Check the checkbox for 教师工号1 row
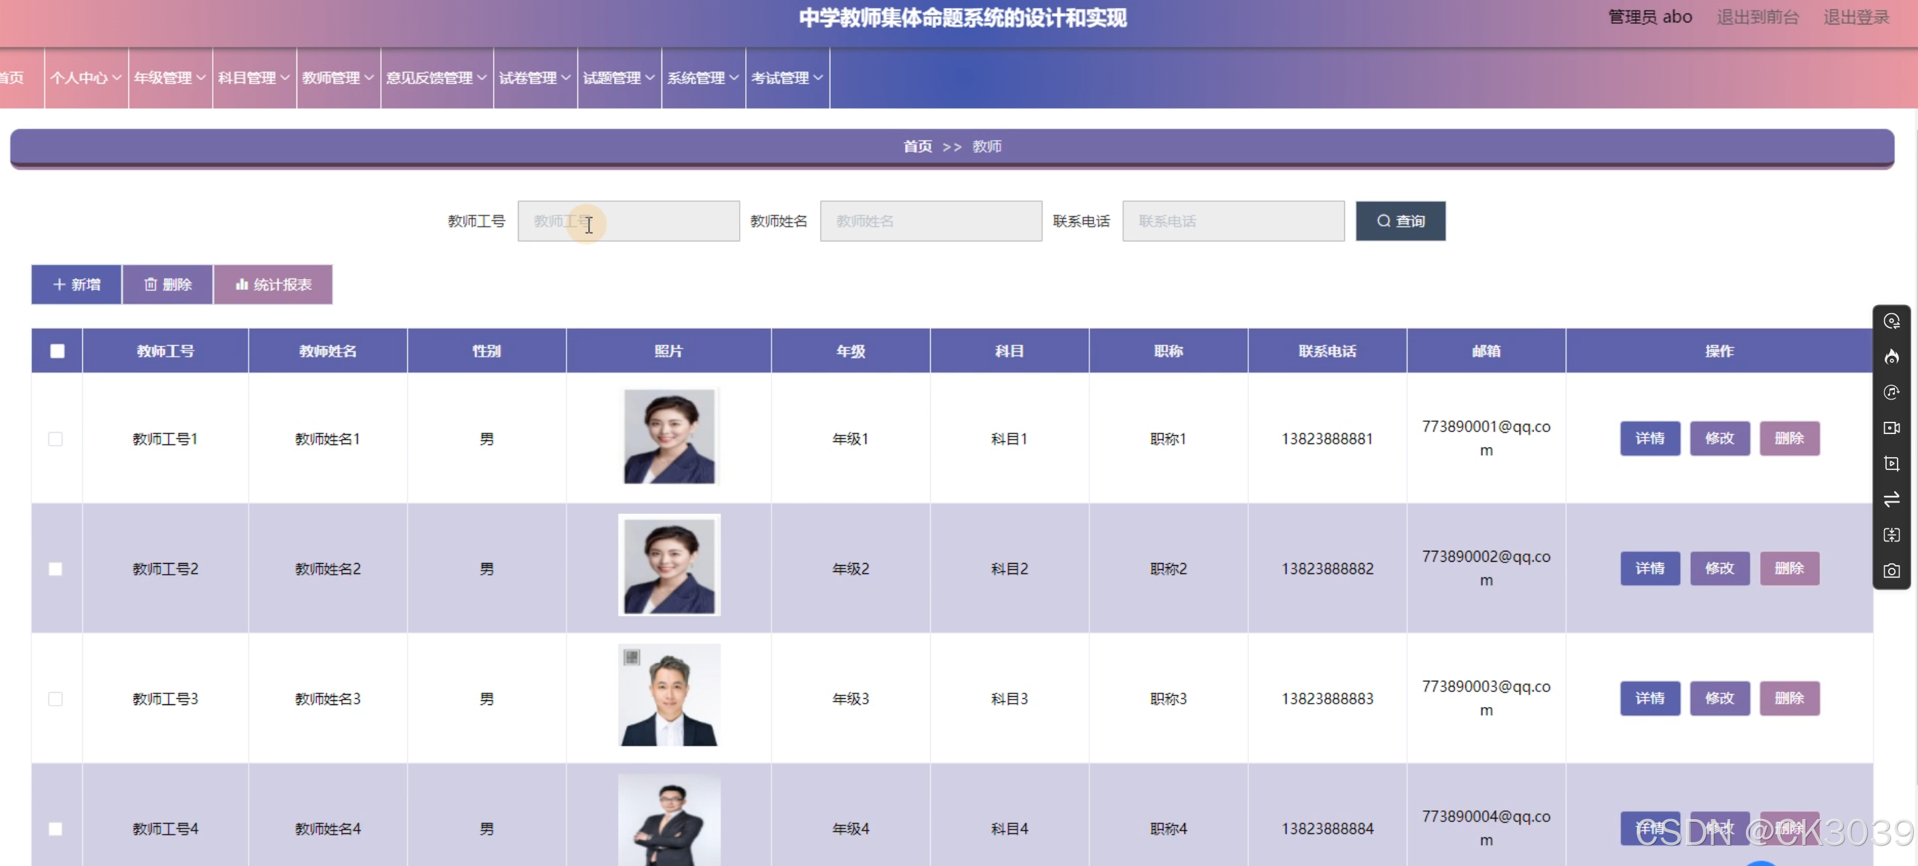Viewport: 1918px width, 866px height. [x=55, y=439]
